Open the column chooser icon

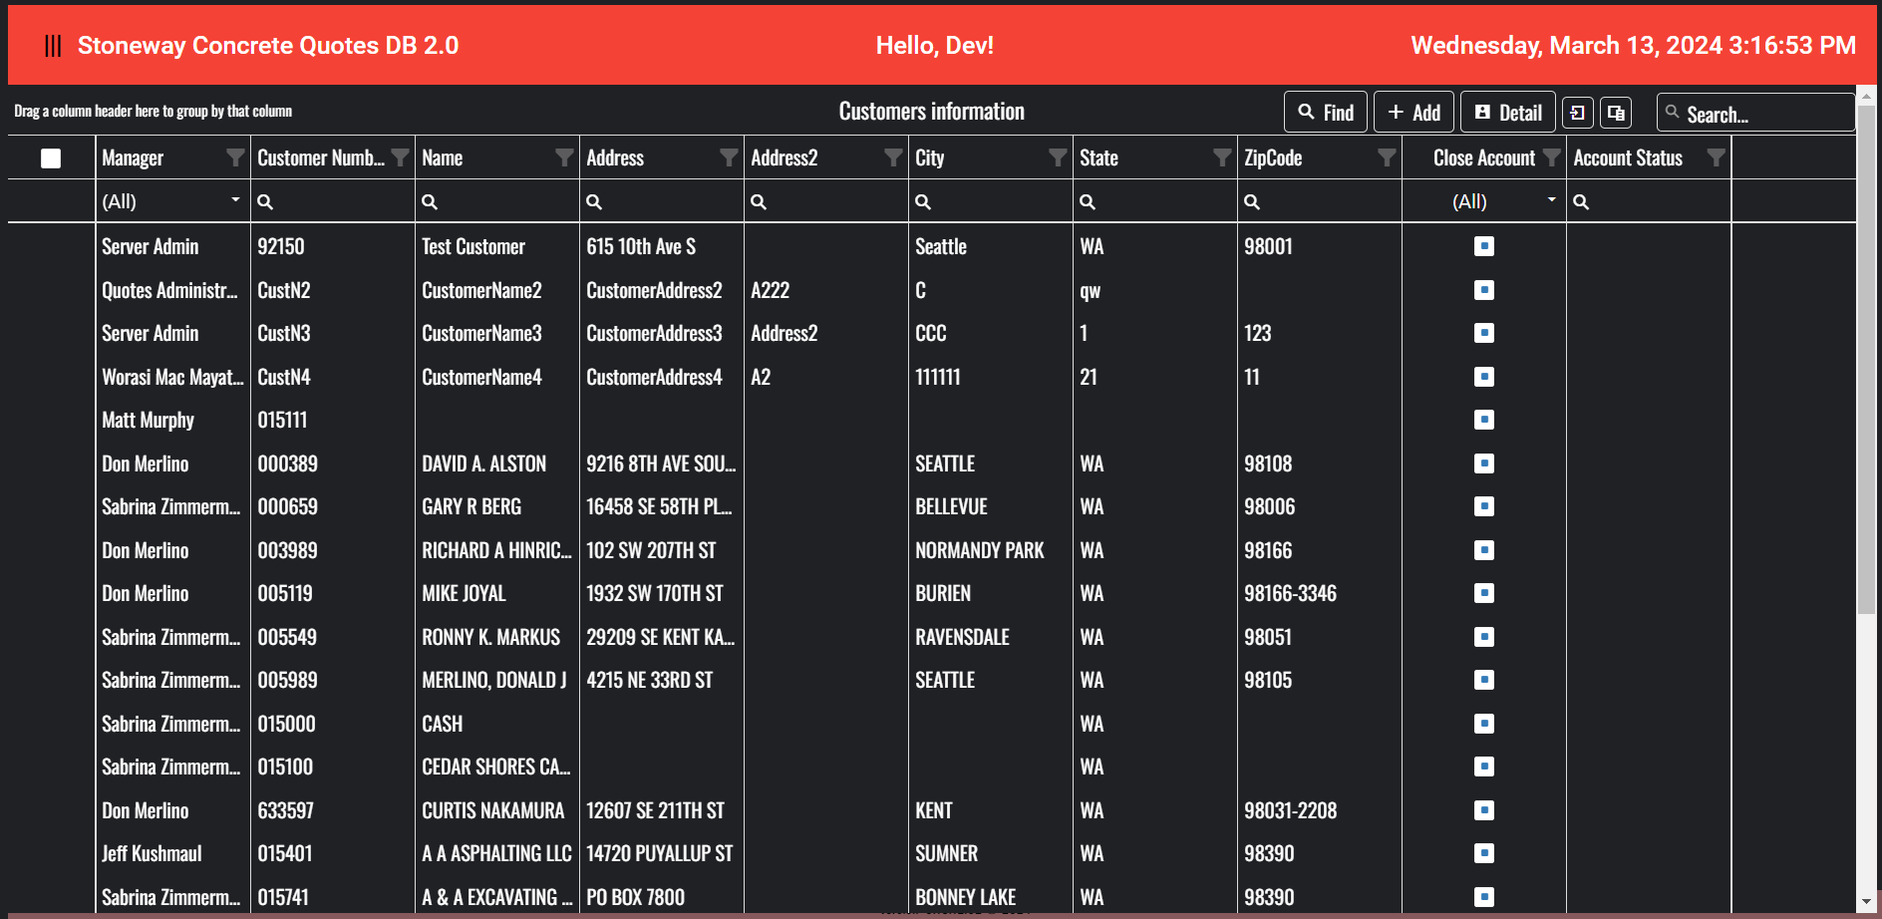pyautogui.click(x=1616, y=113)
